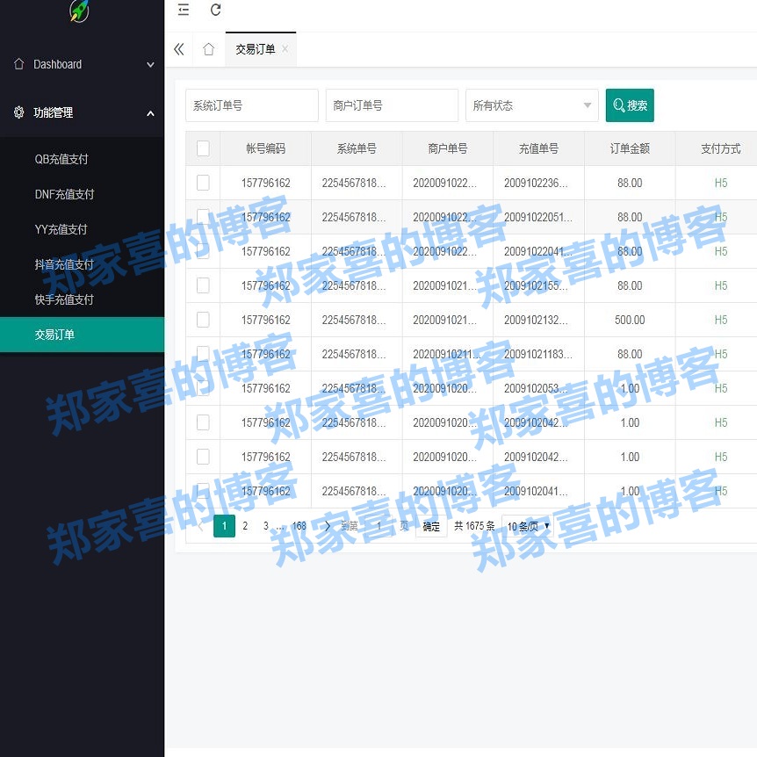Viewport: 757px width, 757px height.
Task: Tick the checkbox for the 500.00 order row
Action: click(203, 320)
